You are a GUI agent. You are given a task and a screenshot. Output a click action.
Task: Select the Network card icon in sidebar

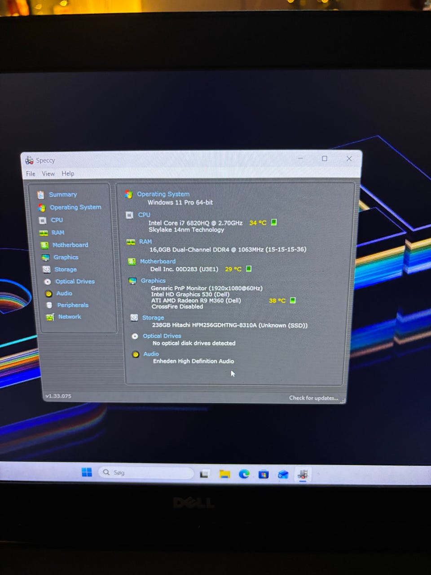(50, 317)
